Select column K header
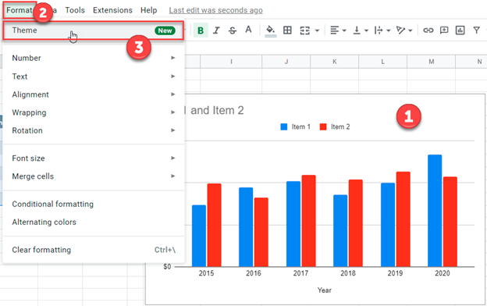This screenshot has height=306, width=487. (x=335, y=62)
